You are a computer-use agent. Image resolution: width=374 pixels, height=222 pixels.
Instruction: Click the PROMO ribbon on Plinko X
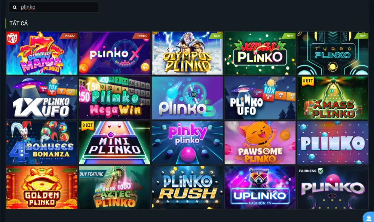pos(142,36)
